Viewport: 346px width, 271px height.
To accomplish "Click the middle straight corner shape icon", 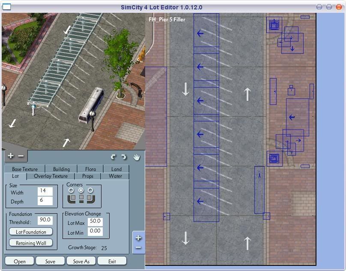I will [81, 199].
